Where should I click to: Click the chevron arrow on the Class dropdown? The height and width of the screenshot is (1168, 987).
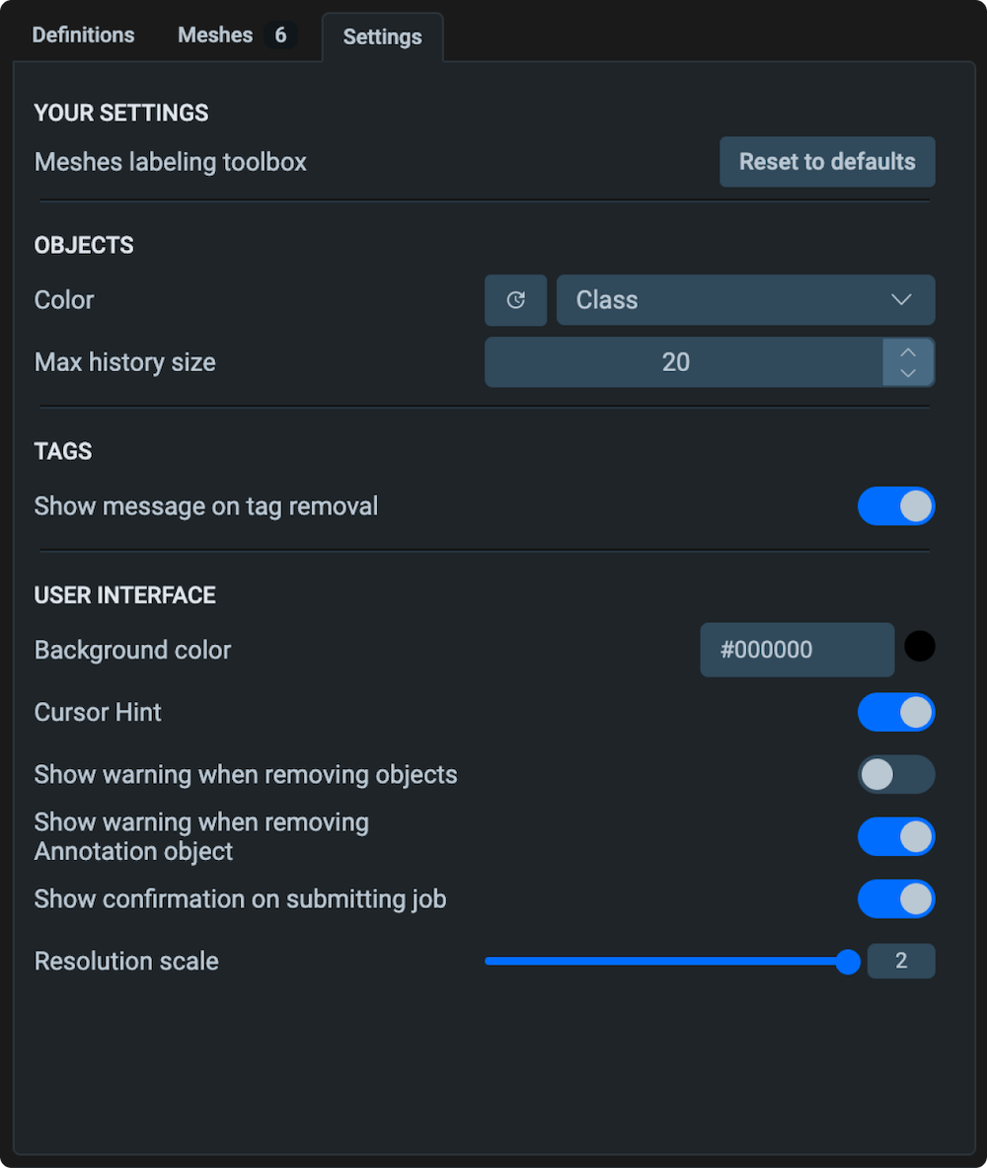click(x=901, y=300)
